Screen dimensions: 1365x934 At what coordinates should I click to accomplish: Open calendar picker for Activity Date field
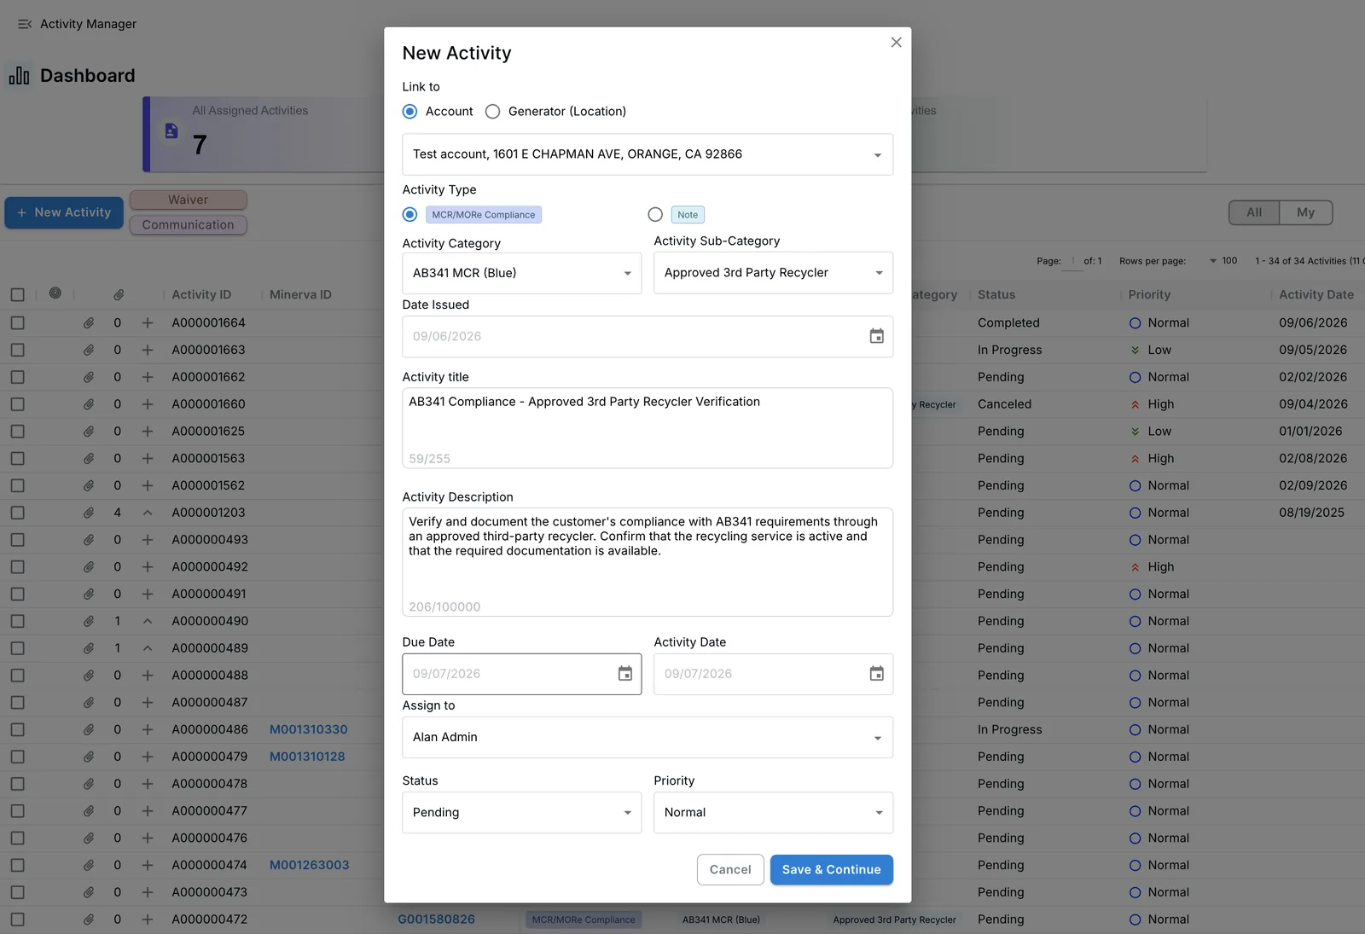click(876, 674)
